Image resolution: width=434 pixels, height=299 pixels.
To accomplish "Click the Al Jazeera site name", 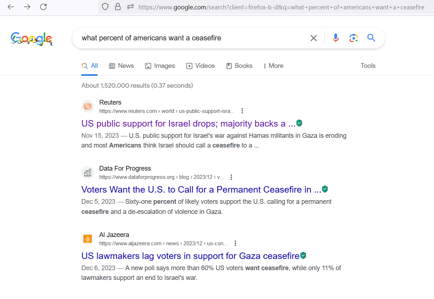I will (x=114, y=235).
